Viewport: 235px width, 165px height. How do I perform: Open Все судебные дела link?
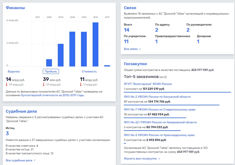click(x=19, y=160)
